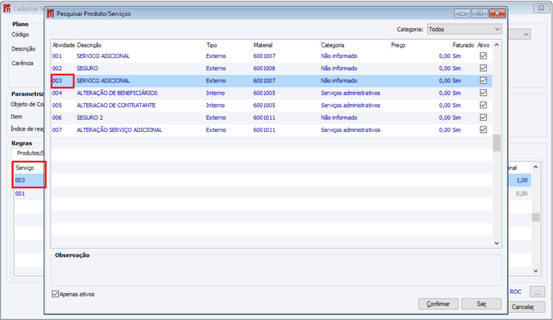This screenshot has height=320, width=553.
Task: Click Serviços administrativos category in row 005
Action: (x=350, y=105)
